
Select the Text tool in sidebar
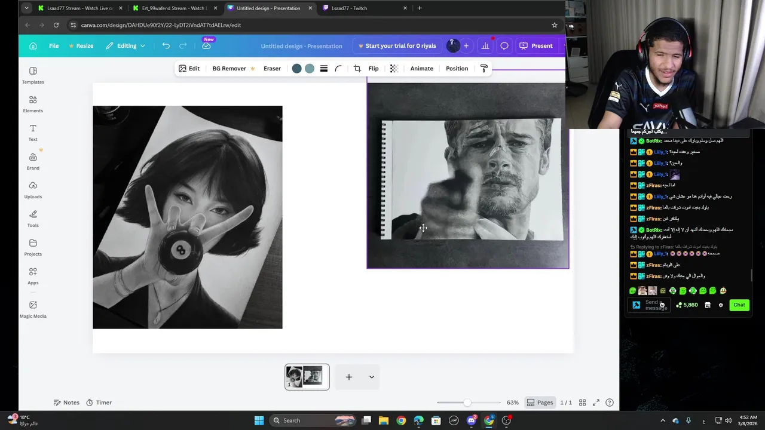(x=33, y=133)
